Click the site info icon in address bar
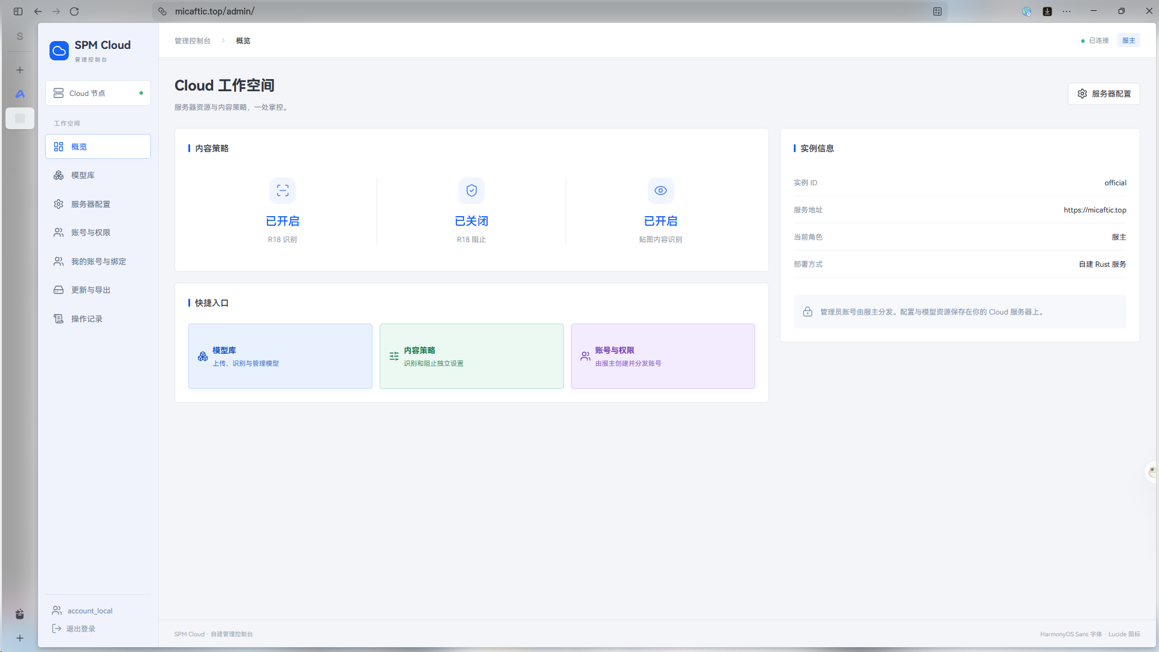 coord(162,11)
